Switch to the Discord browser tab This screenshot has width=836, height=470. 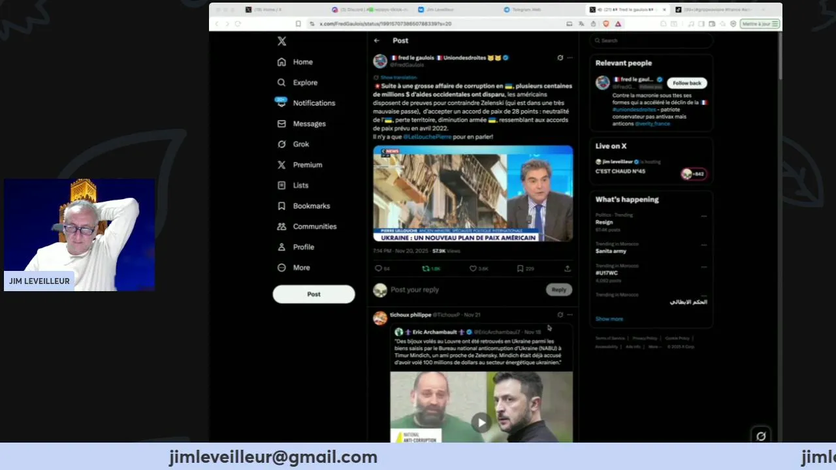coord(369,10)
